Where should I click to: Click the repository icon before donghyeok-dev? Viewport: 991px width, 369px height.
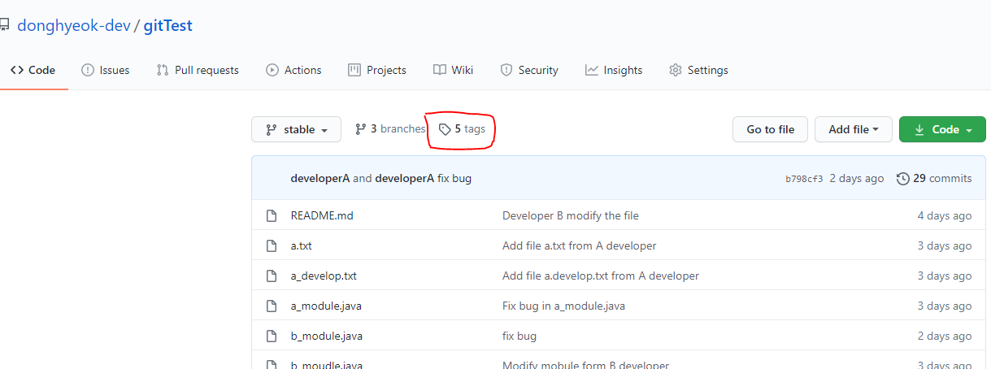tap(3, 25)
